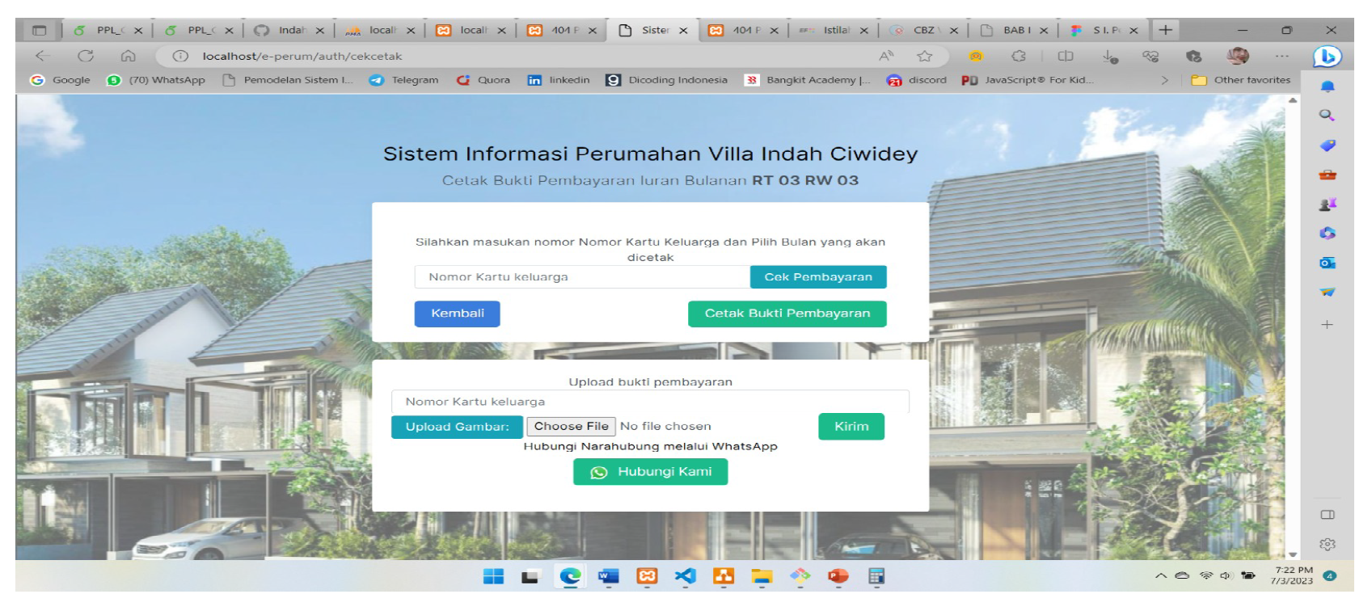This screenshot has height=611, width=1372.
Task: Add page to favorites star icon
Action: click(925, 56)
